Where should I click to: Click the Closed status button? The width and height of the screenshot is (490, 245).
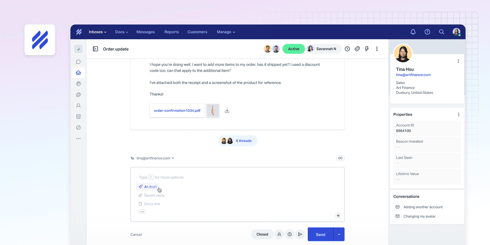pos(262,234)
